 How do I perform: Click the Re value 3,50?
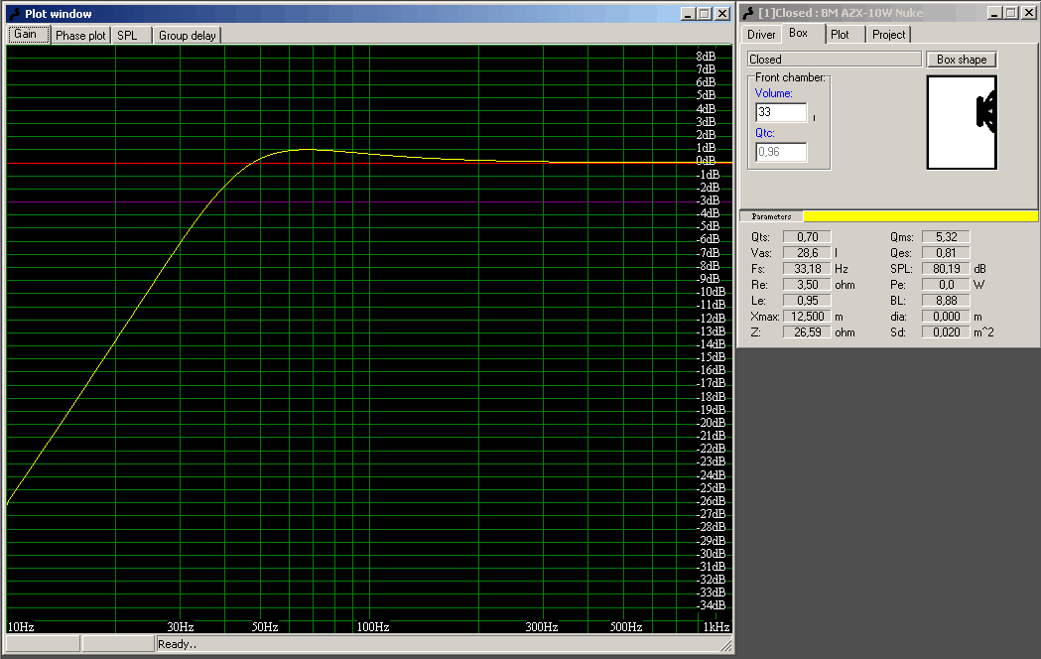pos(807,285)
